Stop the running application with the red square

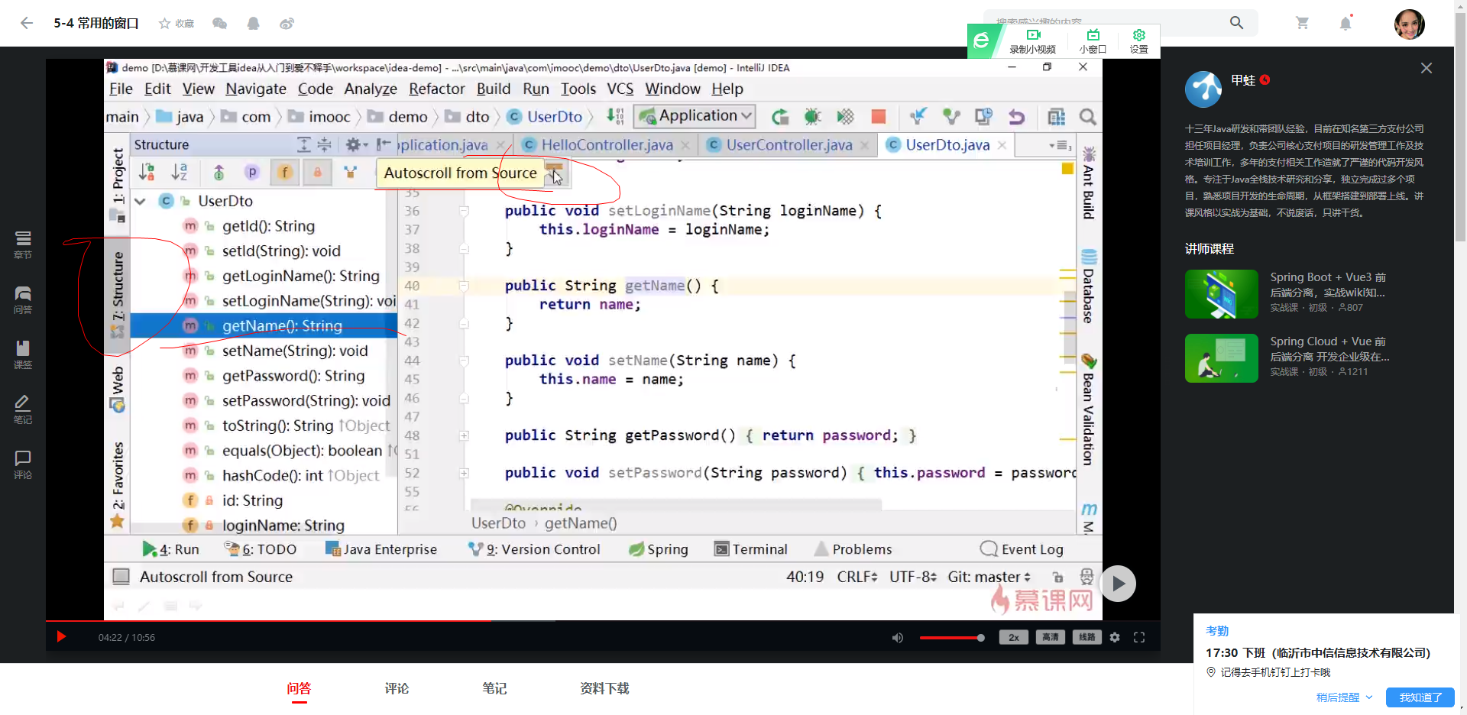click(x=879, y=117)
